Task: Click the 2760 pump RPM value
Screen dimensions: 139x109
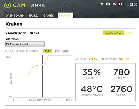Action: 121,89
